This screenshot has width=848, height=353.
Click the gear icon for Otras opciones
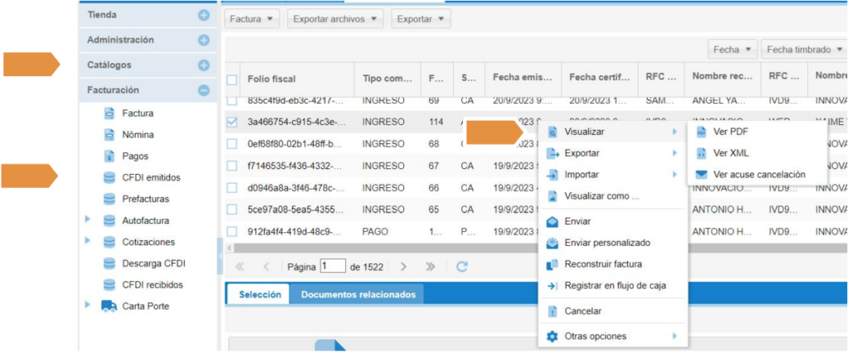click(x=552, y=336)
